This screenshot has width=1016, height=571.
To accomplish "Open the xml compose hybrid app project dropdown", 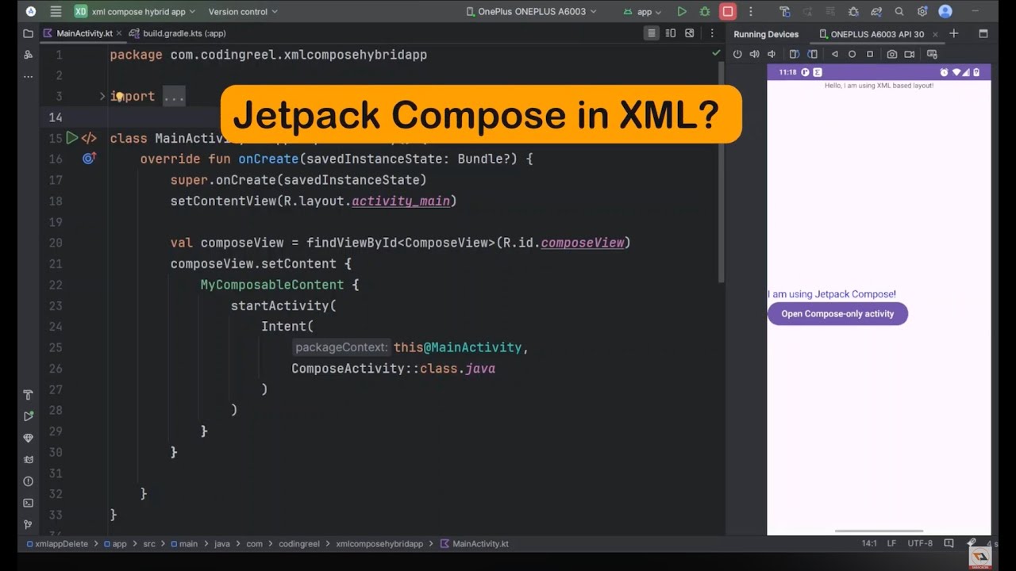I will click(135, 12).
